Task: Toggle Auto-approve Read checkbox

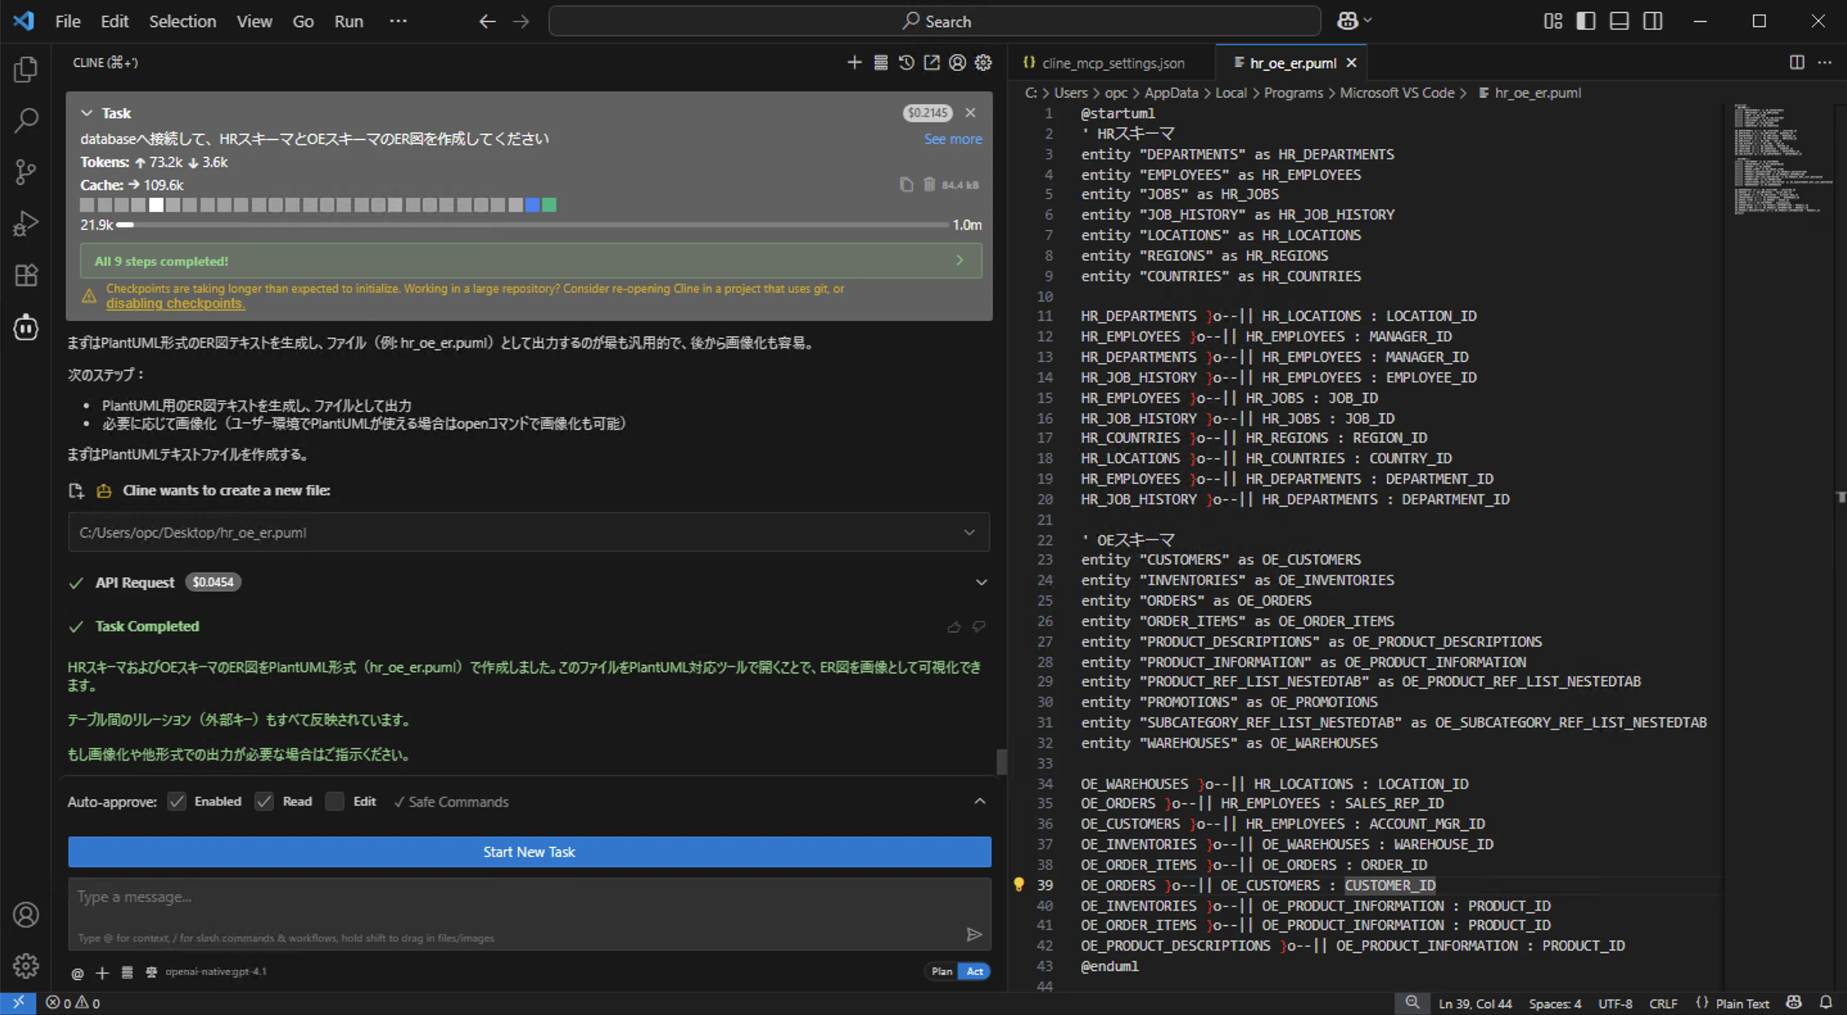Action: pos(264,801)
